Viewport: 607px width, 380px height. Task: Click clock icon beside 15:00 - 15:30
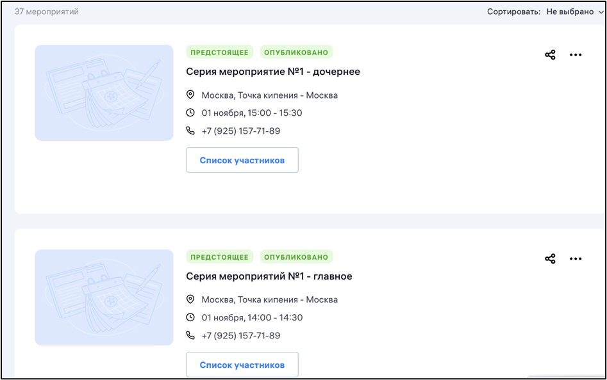(190, 113)
